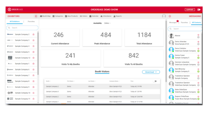Click the OrderEase logo
The height and width of the screenshot is (114, 206).
point(15,9)
